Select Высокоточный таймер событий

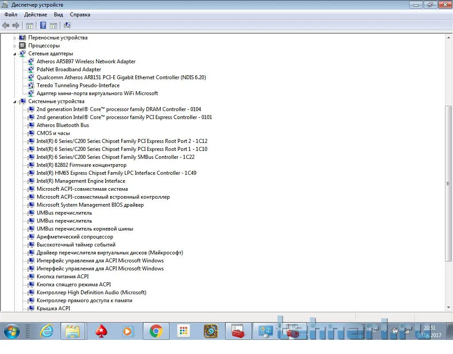point(76,245)
